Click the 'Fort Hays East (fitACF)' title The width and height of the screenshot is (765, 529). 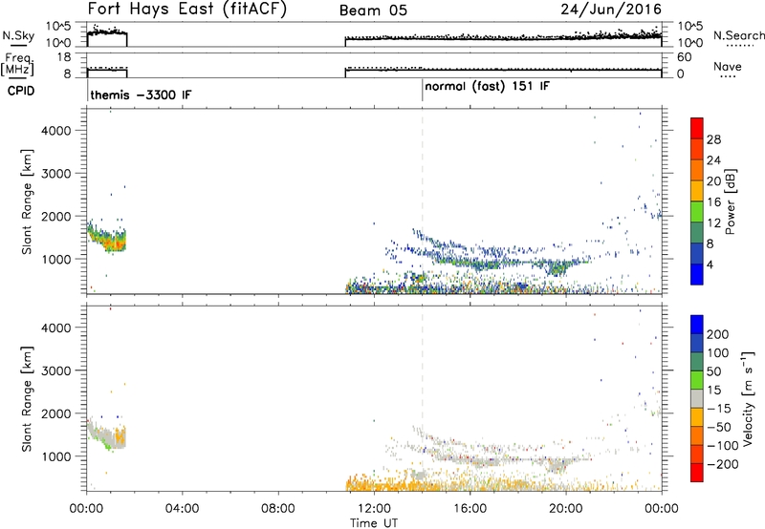(x=187, y=10)
